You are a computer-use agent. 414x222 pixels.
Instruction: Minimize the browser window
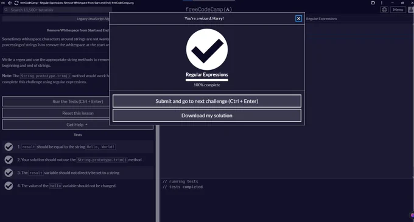(x=392, y=3)
